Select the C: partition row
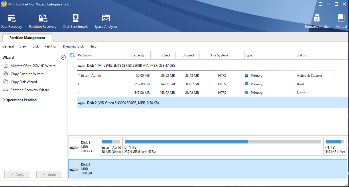Viewport: 349px width, 187px height. point(212,84)
